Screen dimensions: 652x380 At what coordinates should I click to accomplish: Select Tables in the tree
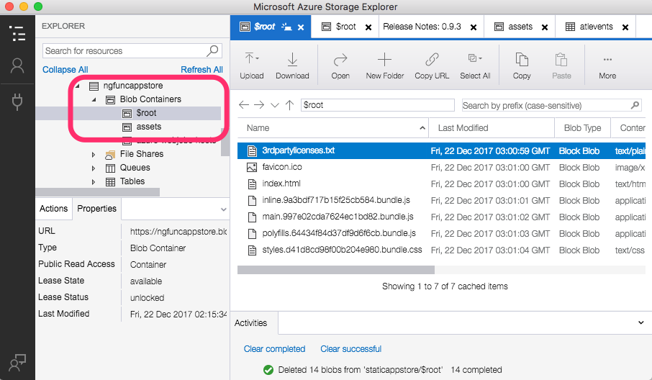tap(132, 181)
